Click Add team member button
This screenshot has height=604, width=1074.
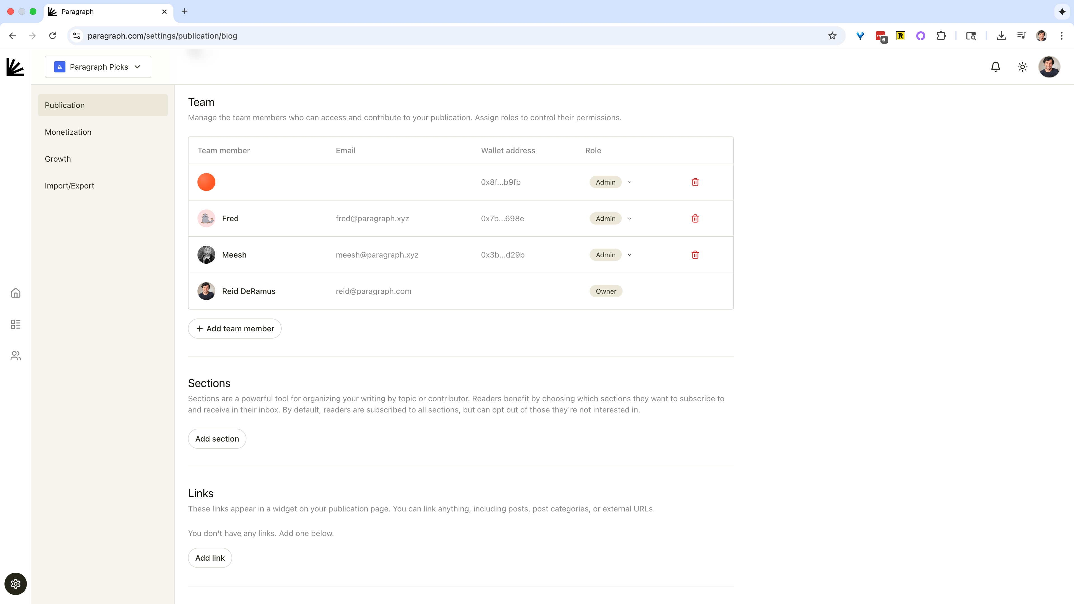[235, 329]
